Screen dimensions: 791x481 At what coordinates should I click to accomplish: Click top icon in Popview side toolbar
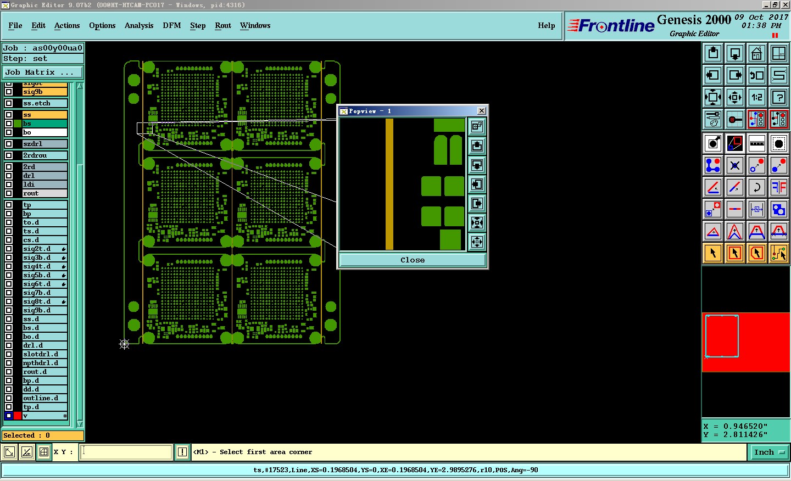click(x=477, y=126)
